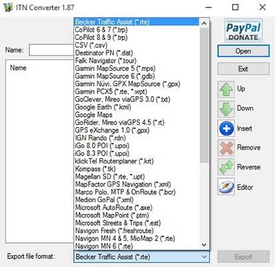Screen dimensions: 275x267
Task: Click the ITN Converter app icon in title bar
Action: pyautogui.click(x=8, y=7)
